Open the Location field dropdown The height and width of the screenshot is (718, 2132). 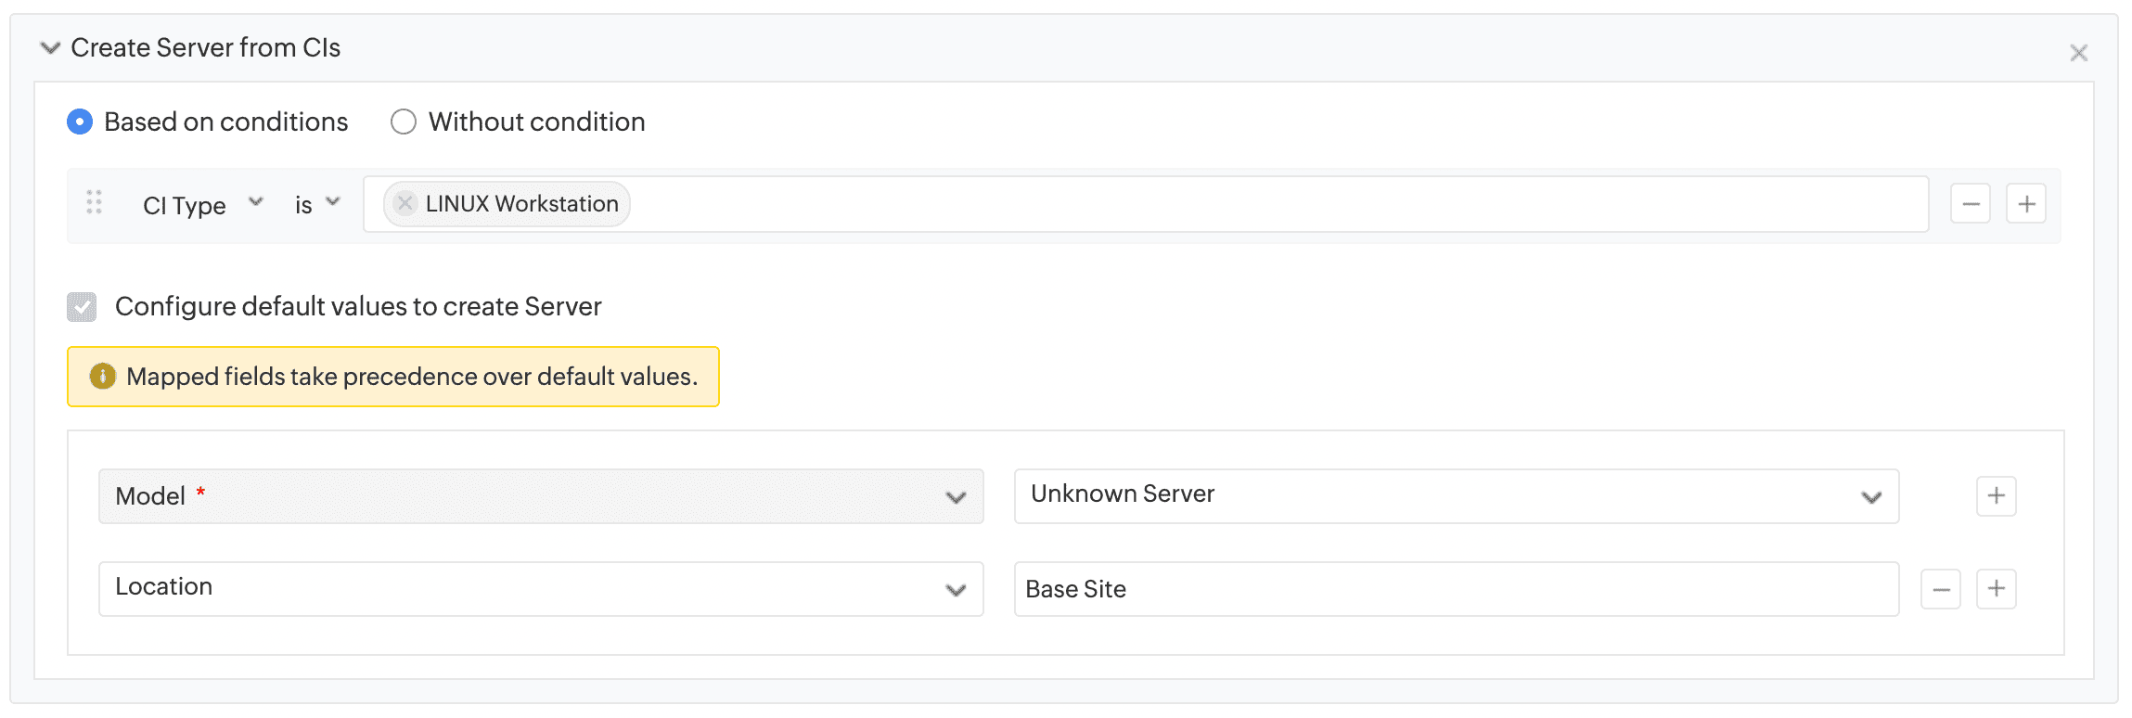[x=541, y=589]
